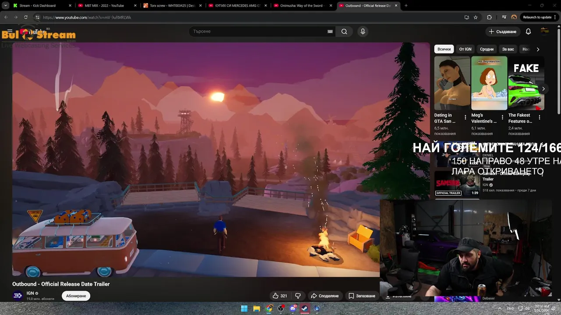Go back to the previous page
This screenshot has width=561, height=315.
pyautogui.click(x=6, y=17)
